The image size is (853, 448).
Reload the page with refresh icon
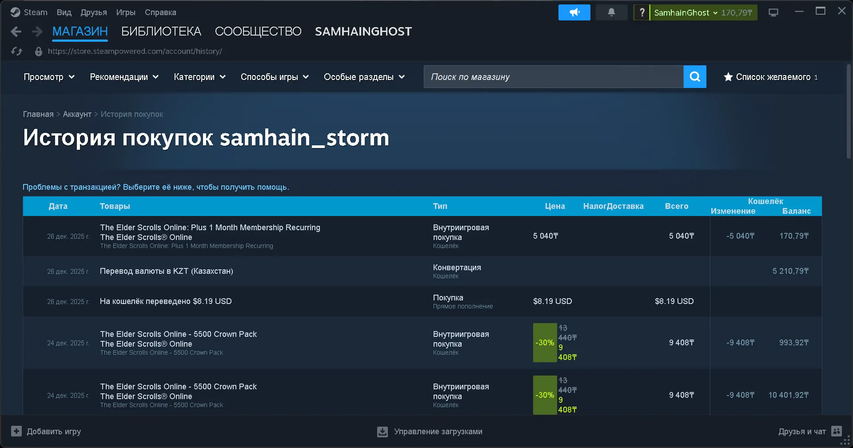[16, 52]
